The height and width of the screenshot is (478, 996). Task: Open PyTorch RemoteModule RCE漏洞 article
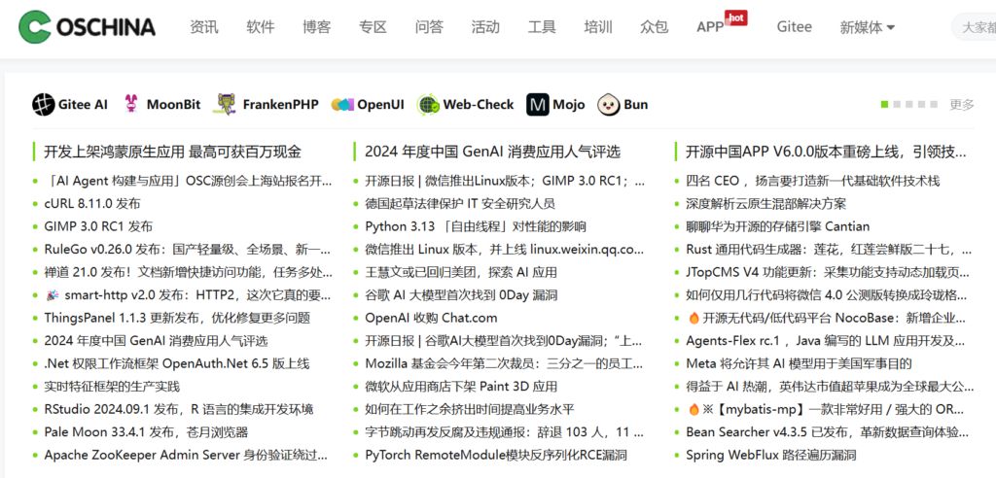[x=495, y=455]
